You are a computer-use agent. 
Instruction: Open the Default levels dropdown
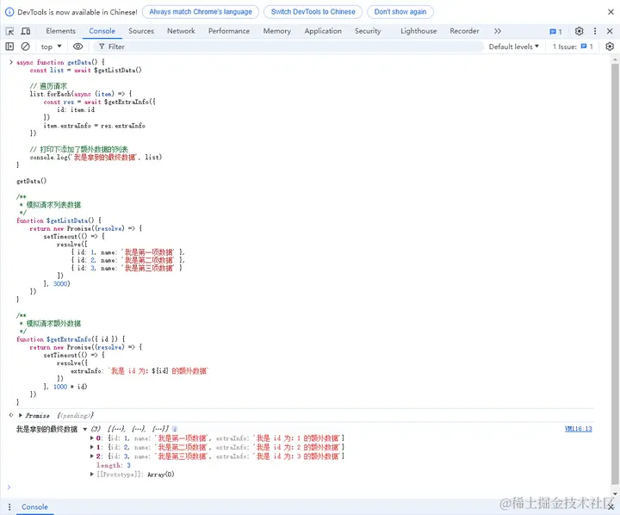coord(513,47)
